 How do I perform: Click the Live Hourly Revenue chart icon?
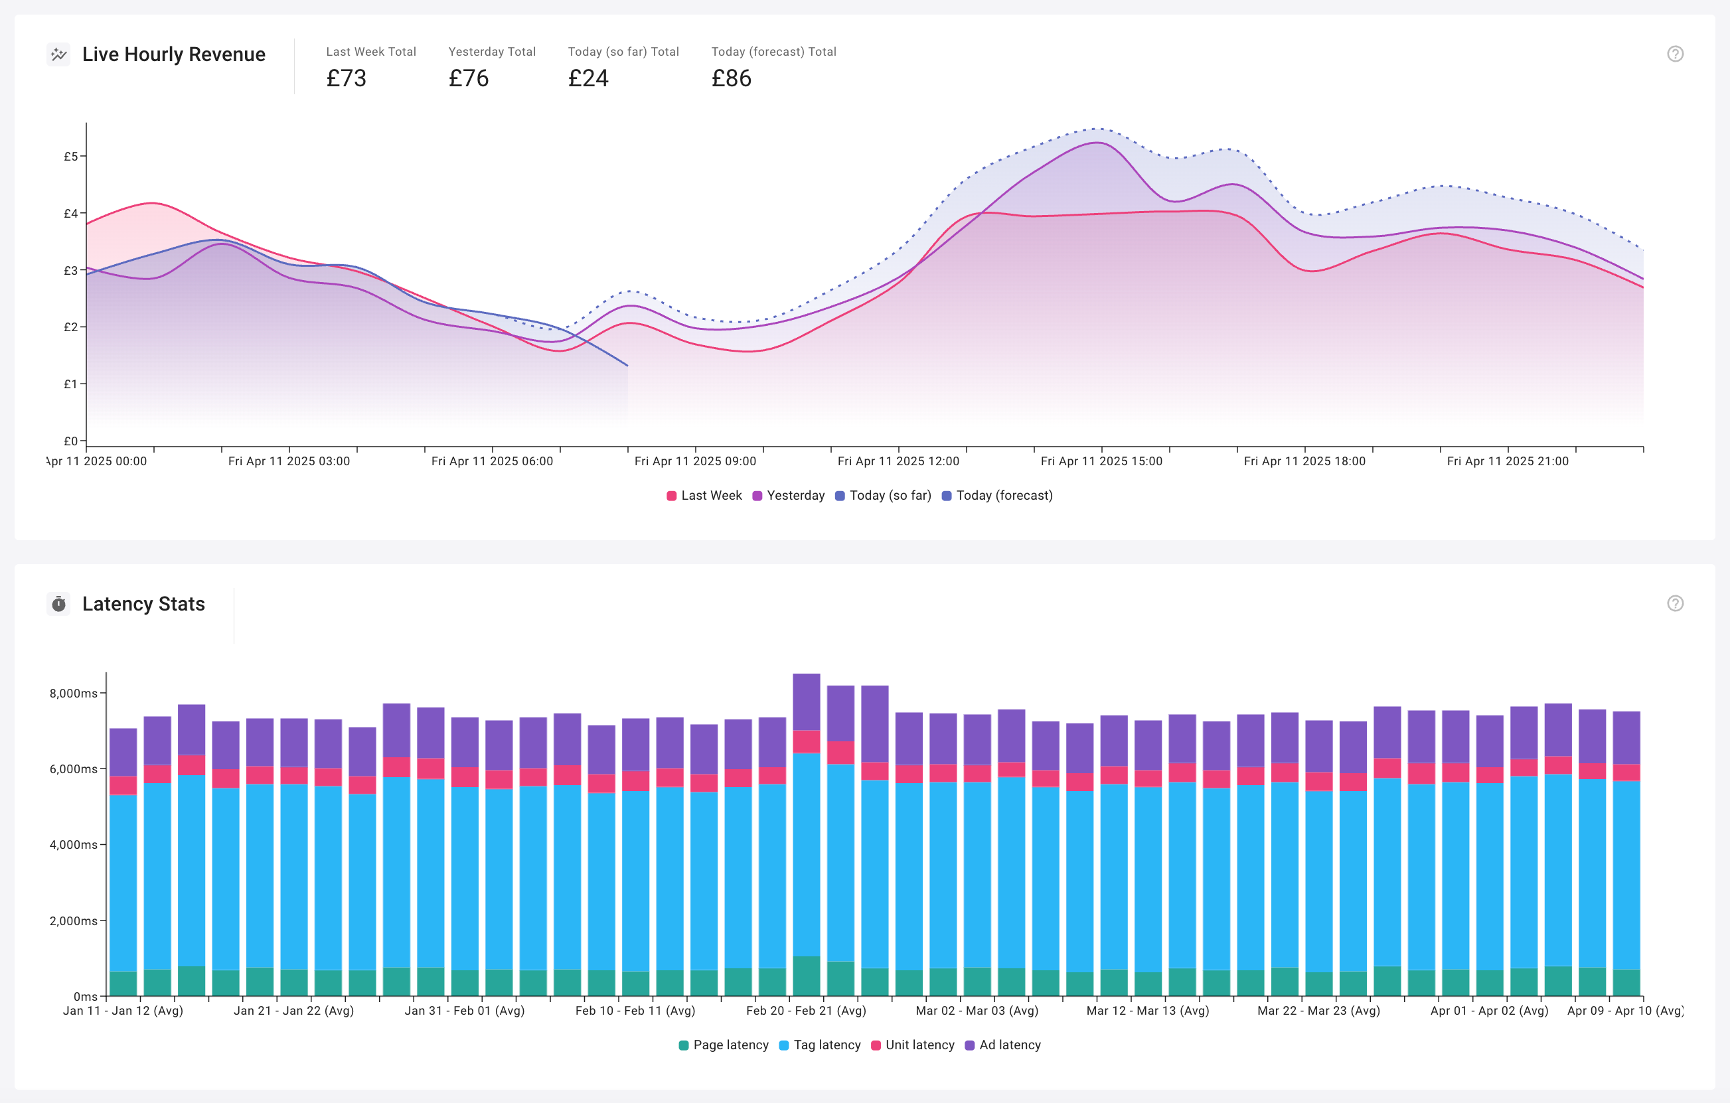[x=59, y=54]
